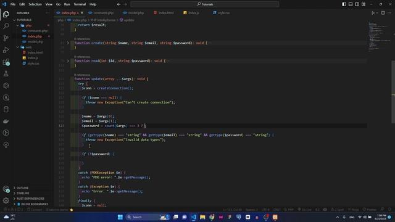Open style.css in Explorer tree
Image resolution: width=395 pixels, height=222 pixels.
coord(33,64)
